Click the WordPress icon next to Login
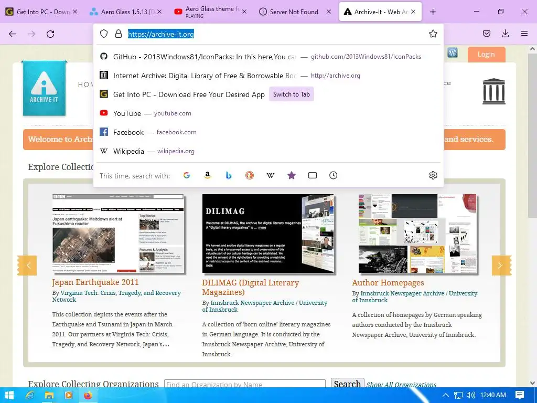The width and height of the screenshot is (537, 403). [453, 52]
